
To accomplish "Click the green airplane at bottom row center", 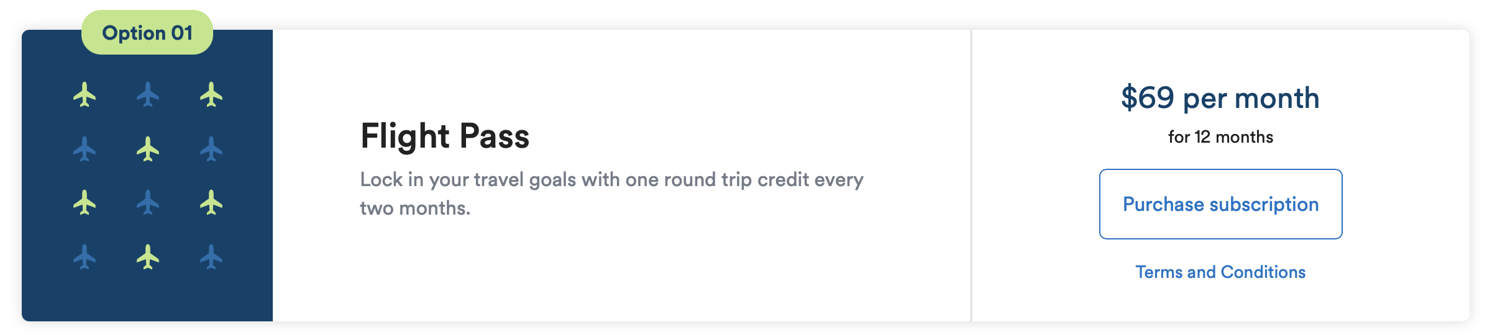I will pyautogui.click(x=148, y=257).
